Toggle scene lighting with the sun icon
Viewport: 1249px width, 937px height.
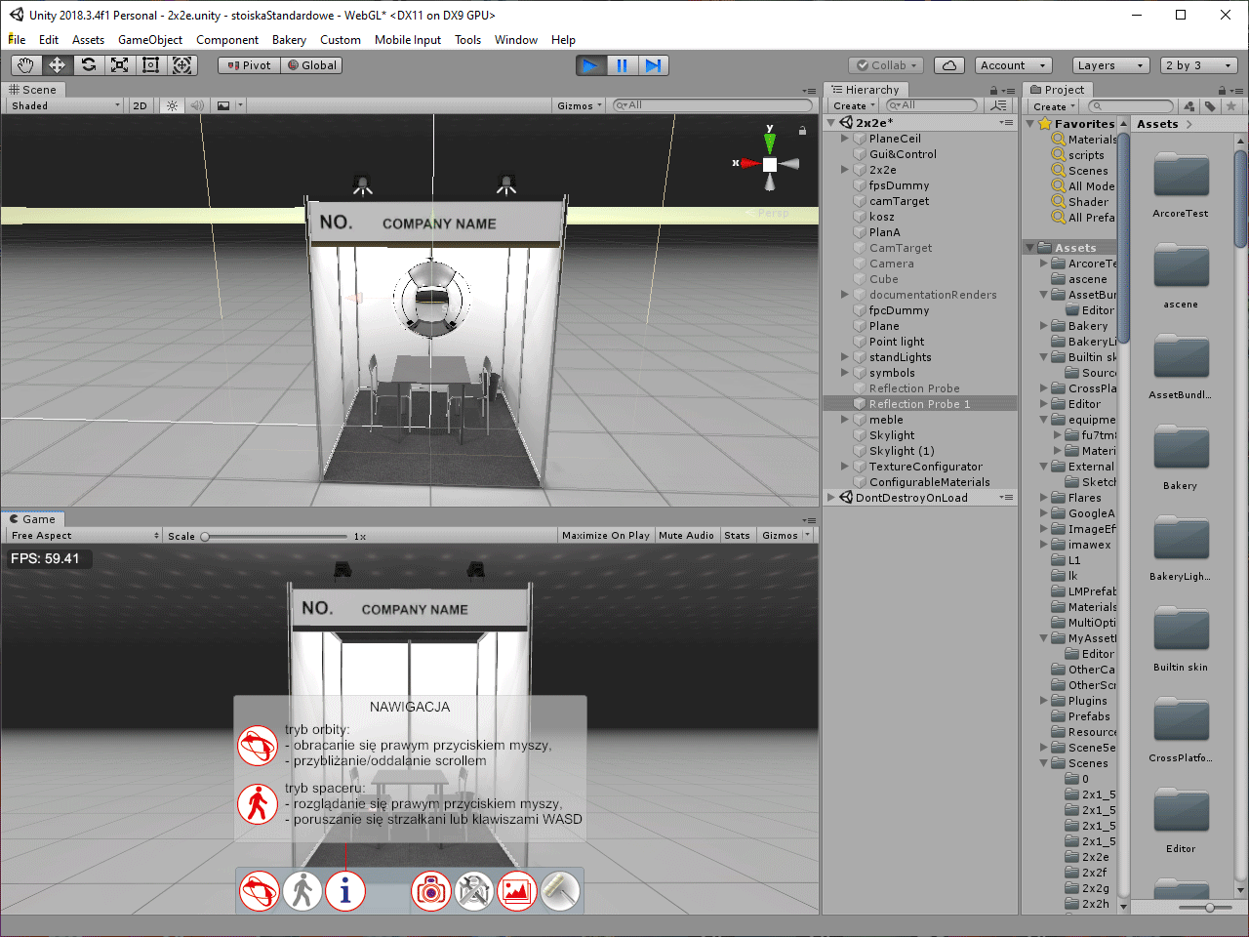pos(171,104)
